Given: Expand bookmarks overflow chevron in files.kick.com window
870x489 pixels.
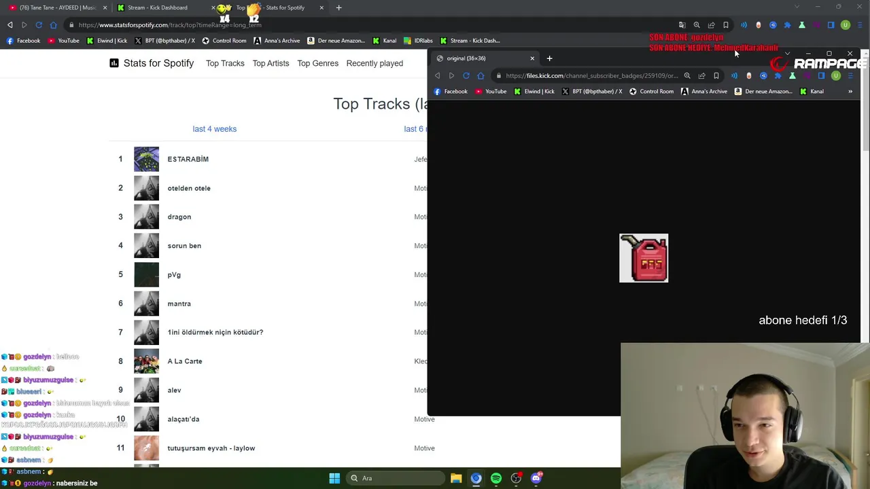Looking at the screenshot, I should click(850, 92).
